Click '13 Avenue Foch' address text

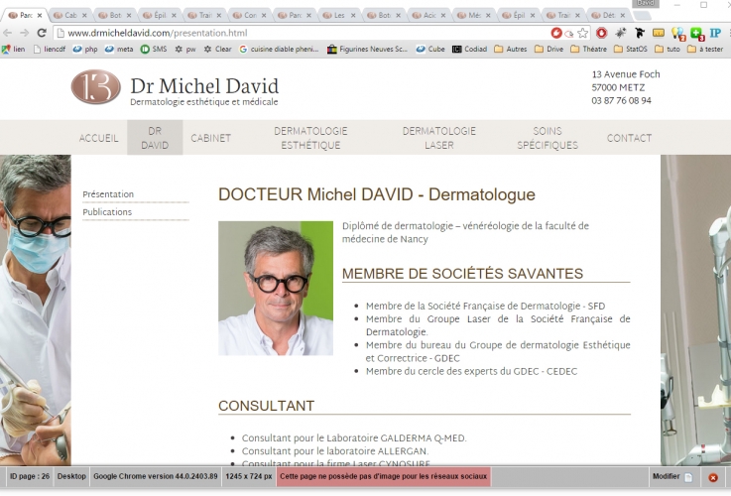626,74
